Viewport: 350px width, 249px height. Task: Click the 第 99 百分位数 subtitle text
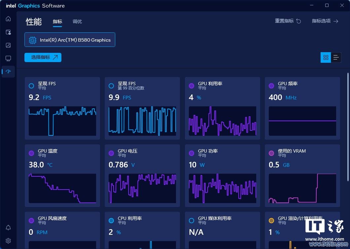click(x=131, y=88)
